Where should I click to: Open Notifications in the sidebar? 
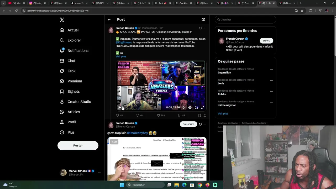[x=74, y=51]
